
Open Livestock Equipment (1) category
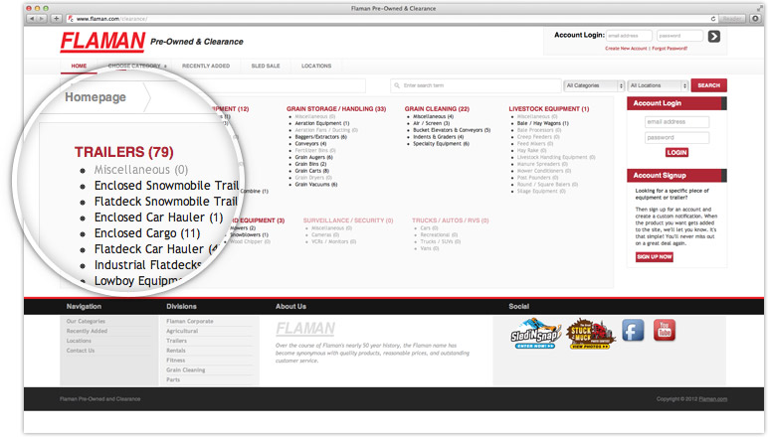548,109
